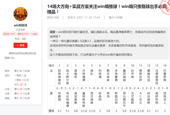Select the 篮球近3中3 badge
This screenshot has width=170, height=115.
coord(23,34)
